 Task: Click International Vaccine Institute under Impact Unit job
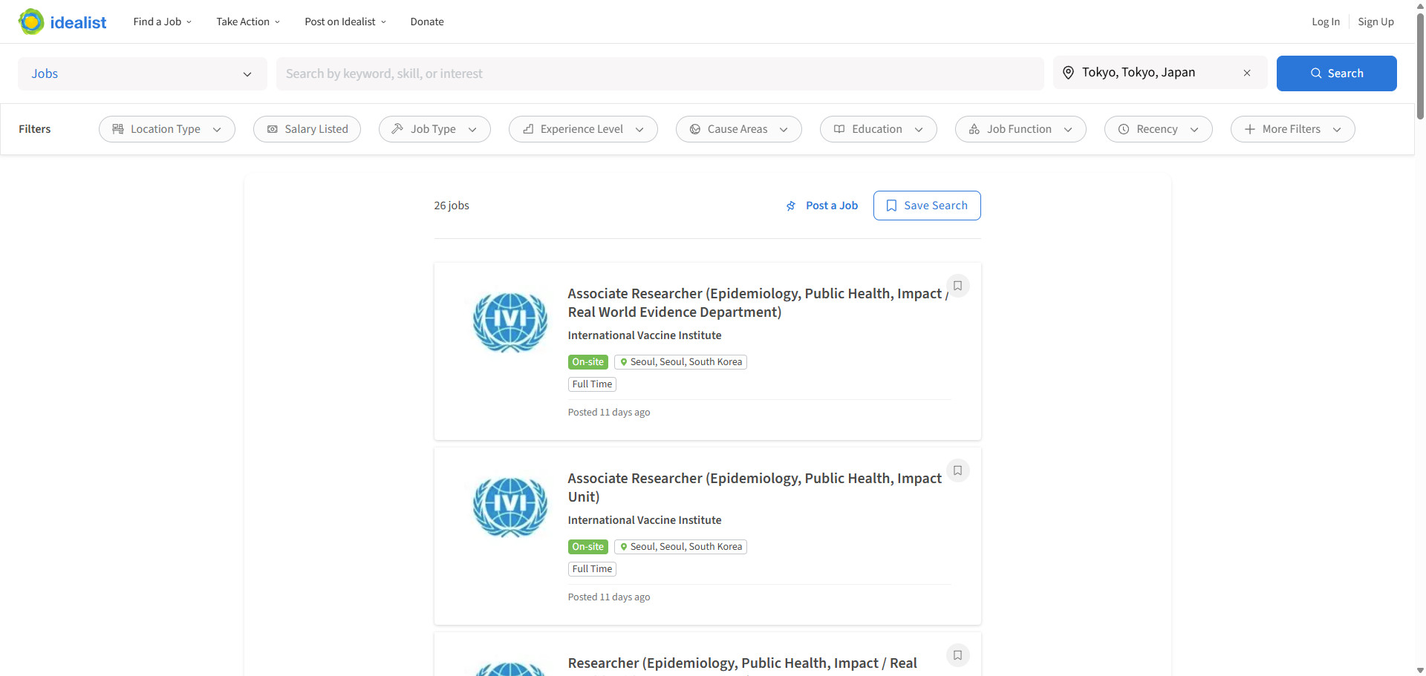pos(645,520)
